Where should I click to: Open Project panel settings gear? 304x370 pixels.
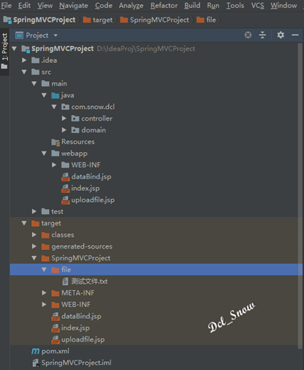(281, 35)
